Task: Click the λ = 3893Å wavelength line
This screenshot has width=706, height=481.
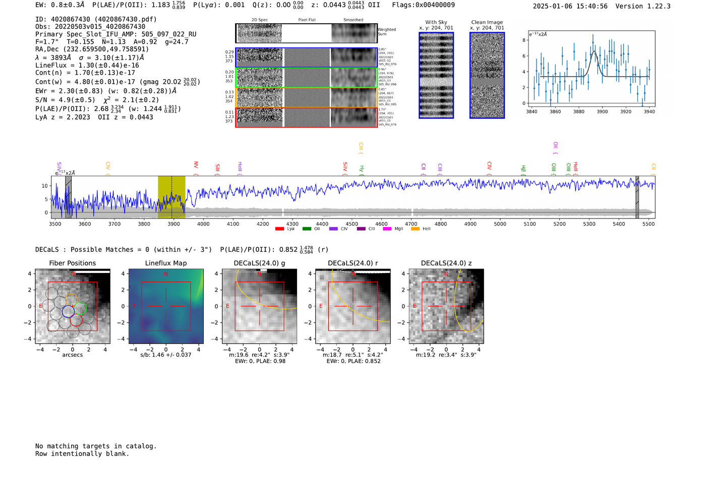Action: click(x=90, y=58)
